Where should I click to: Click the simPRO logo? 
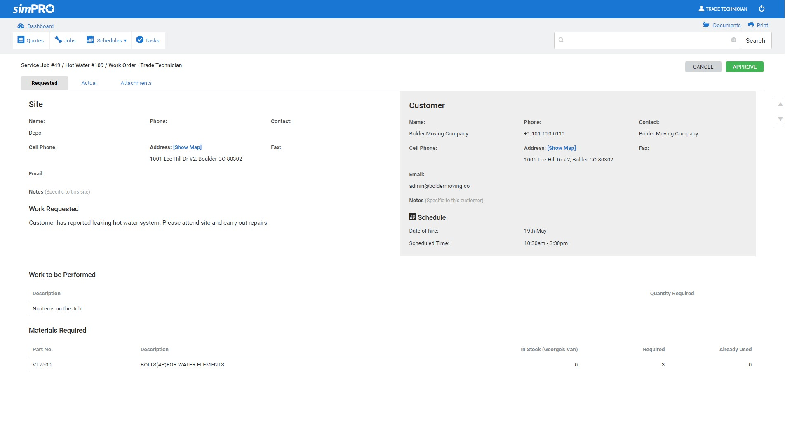pyautogui.click(x=33, y=9)
